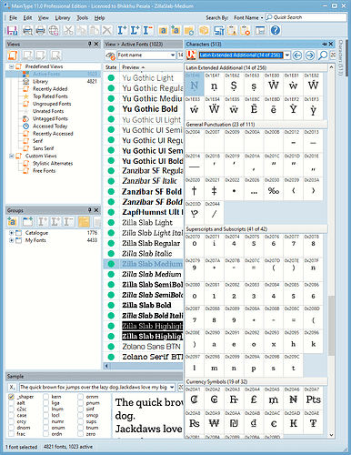This screenshot has height=455, width=351.
Task: Enable the kern feature checkbox
Action: (x=45, y=397)
